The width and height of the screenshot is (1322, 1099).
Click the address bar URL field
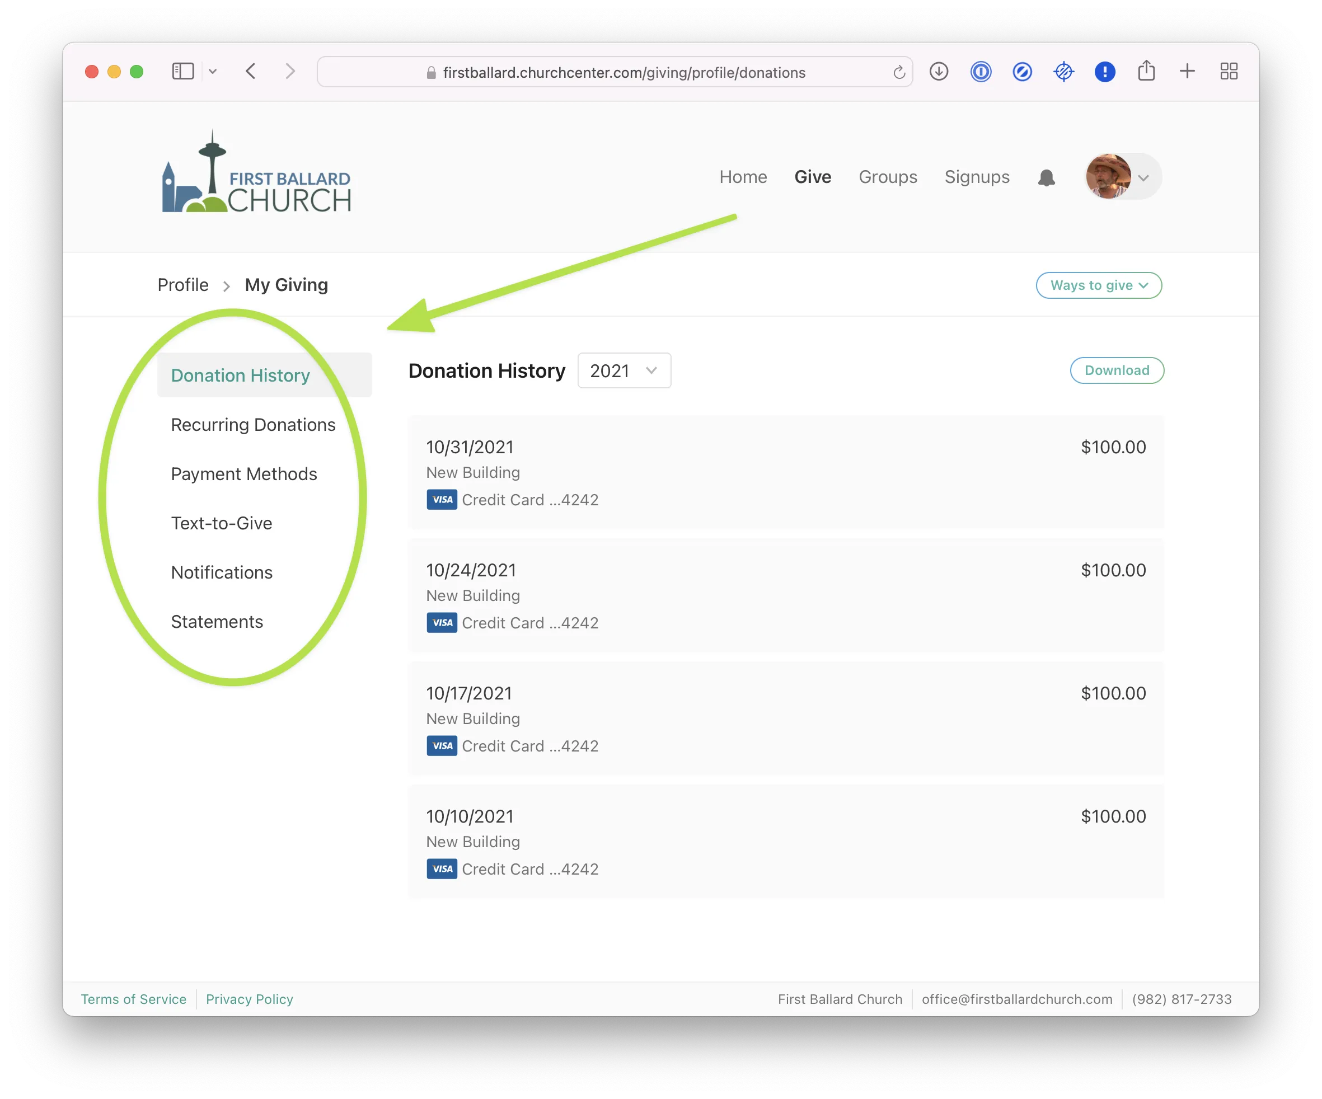[x=624, y=72]
